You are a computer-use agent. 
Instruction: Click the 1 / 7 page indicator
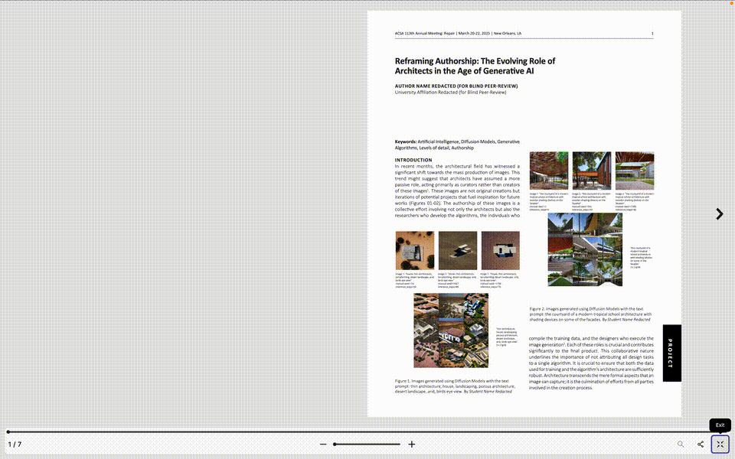(x=15, y=444)
